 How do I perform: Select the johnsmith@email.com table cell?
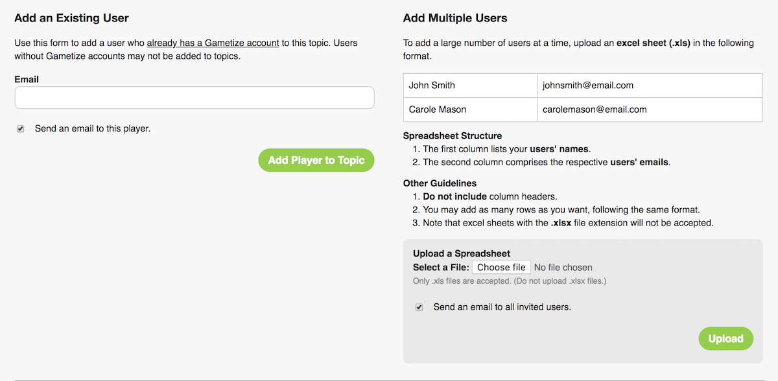pyautogui.click(x=650, y=86)
